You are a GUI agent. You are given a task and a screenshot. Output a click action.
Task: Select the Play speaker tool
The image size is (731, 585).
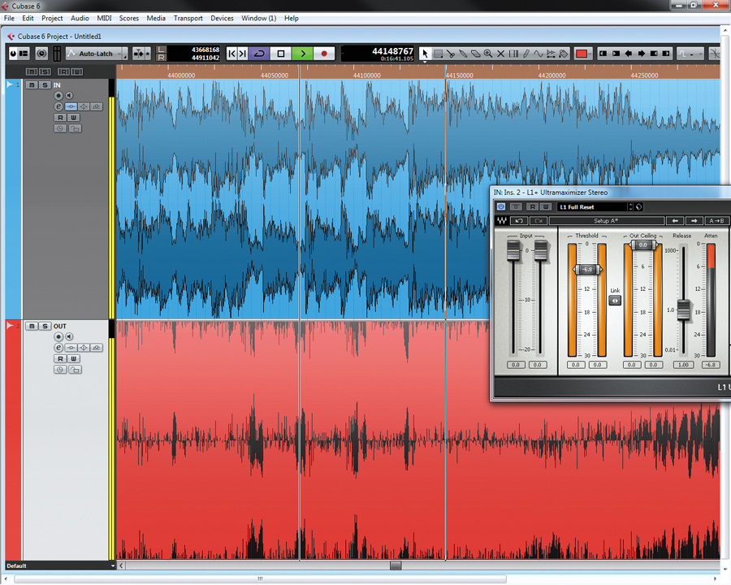551,54
